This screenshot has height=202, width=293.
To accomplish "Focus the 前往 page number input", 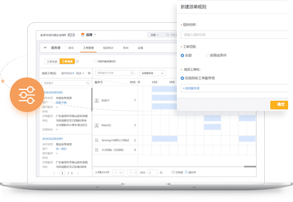I will tap(152, 173).
